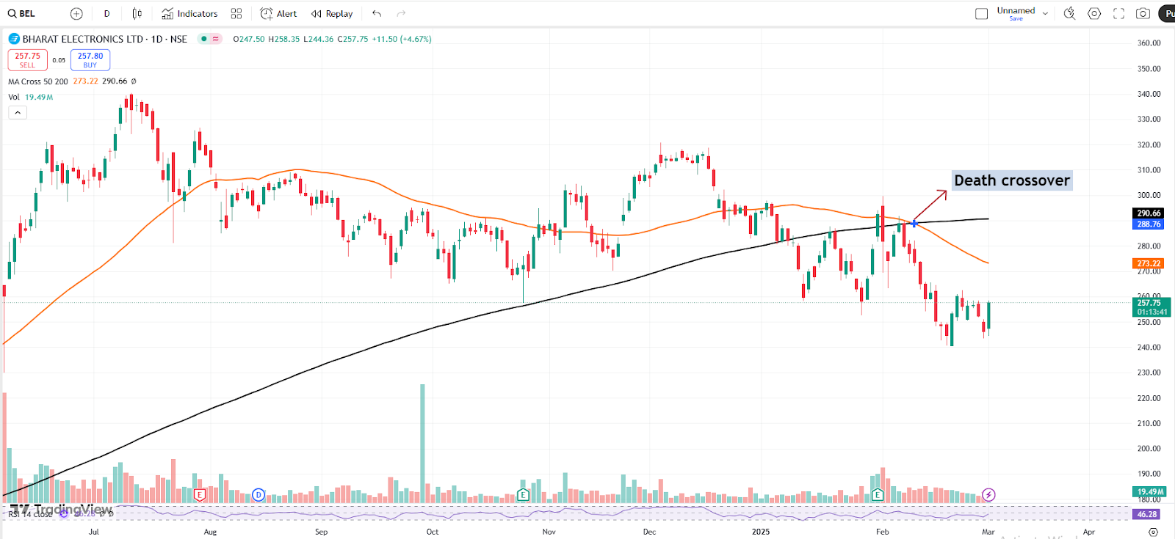Click the add symbol plus icon
This screenshot has width=1175, height=539.
76,13
